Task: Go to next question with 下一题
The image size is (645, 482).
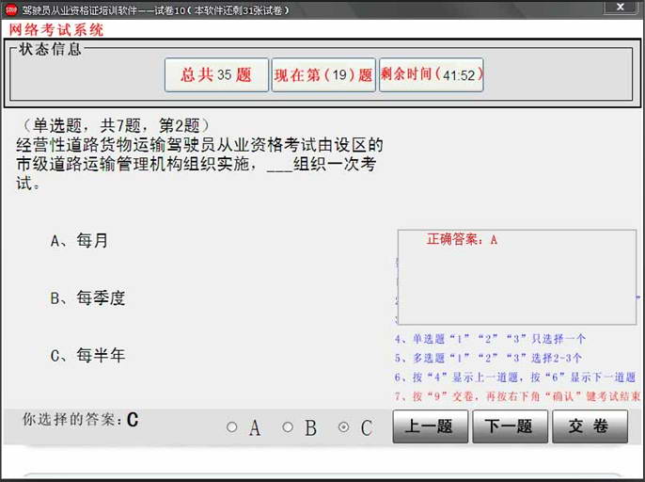Action: [510, 426]
